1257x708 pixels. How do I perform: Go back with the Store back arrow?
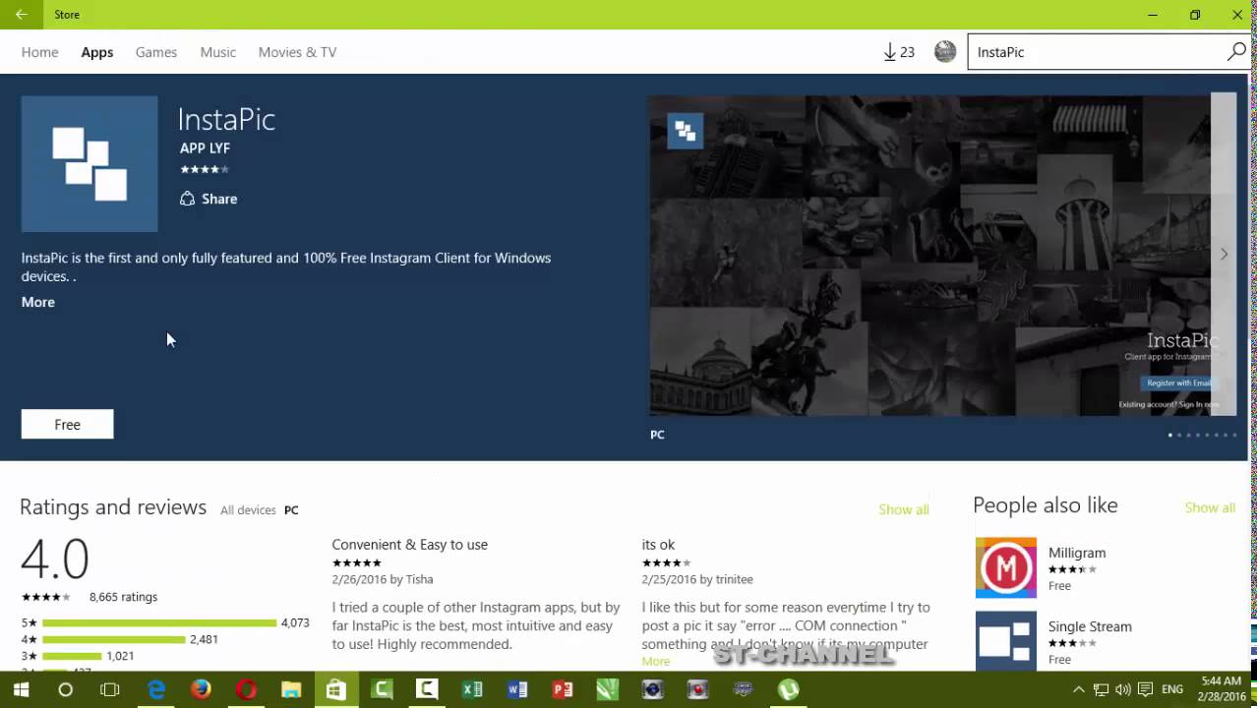click(x=21, y=15)
